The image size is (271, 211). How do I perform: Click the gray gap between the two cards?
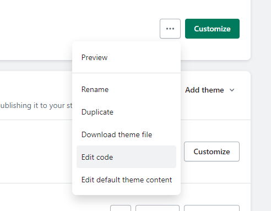click(x=36, y=66)
